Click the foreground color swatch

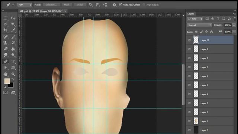pyautogui.click(x=7, y=81)
